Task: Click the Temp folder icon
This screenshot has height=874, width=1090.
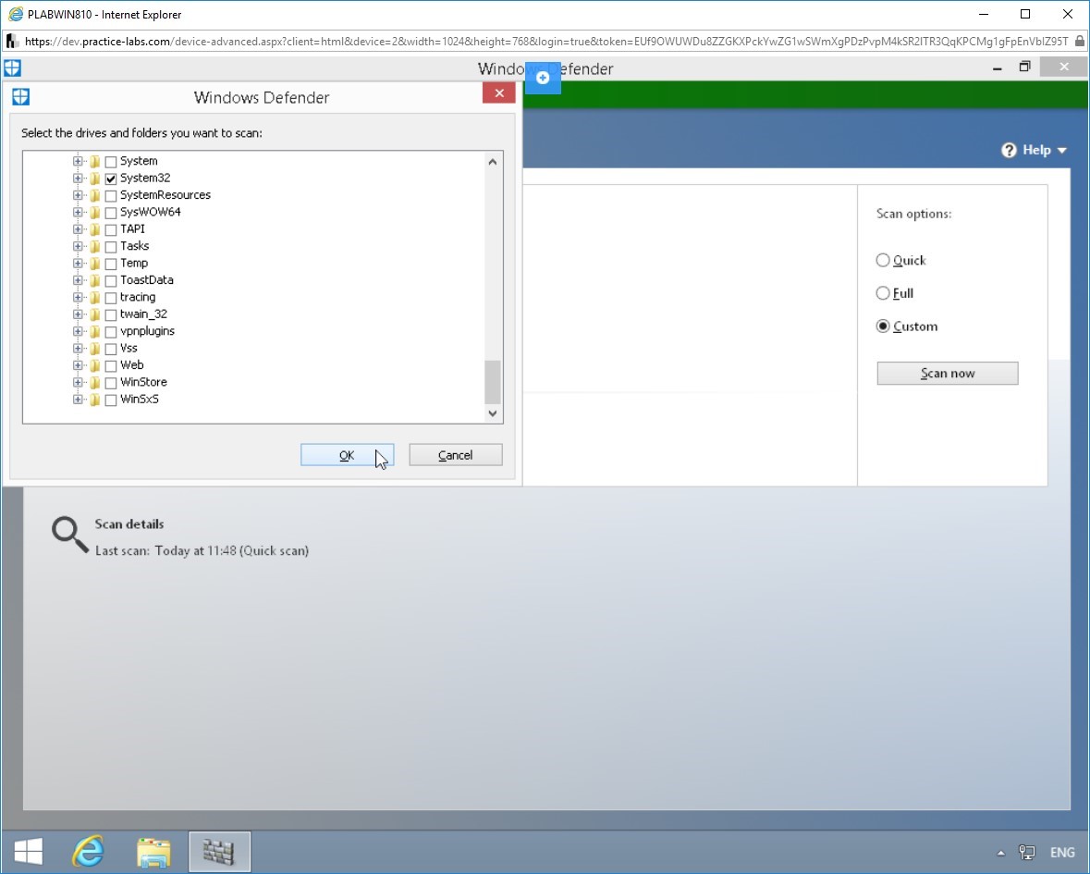Action: 95,264
